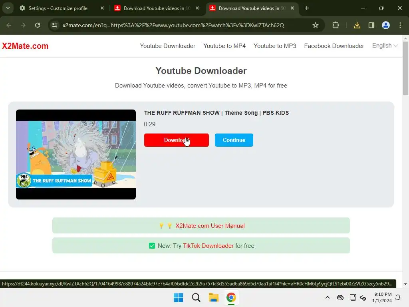Go back to previous page
This screenshot has height=307, width=409.
[x=9, y=25]
